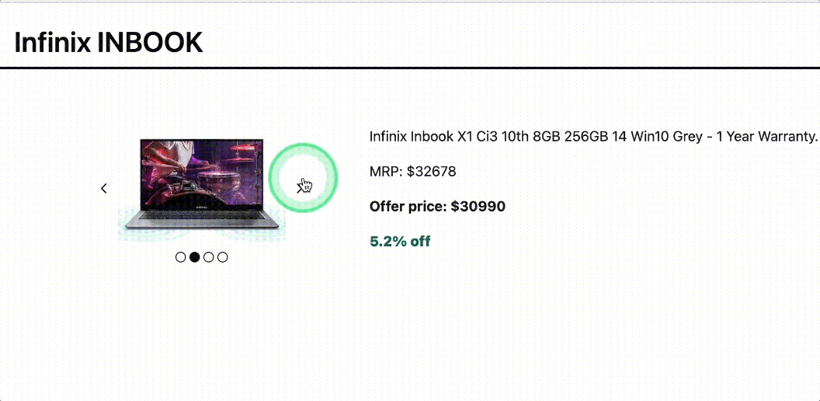Click the Infinix Inbook X1 product description
Screen dimensions: 820x401
pyautogui.click(x=593, y=137)
